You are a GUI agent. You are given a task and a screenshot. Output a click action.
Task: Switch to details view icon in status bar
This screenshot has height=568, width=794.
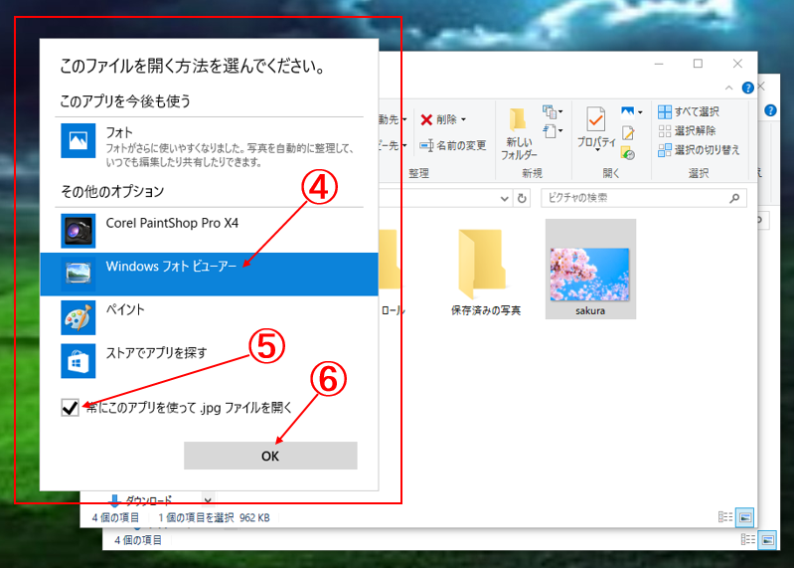coord(725,517)
